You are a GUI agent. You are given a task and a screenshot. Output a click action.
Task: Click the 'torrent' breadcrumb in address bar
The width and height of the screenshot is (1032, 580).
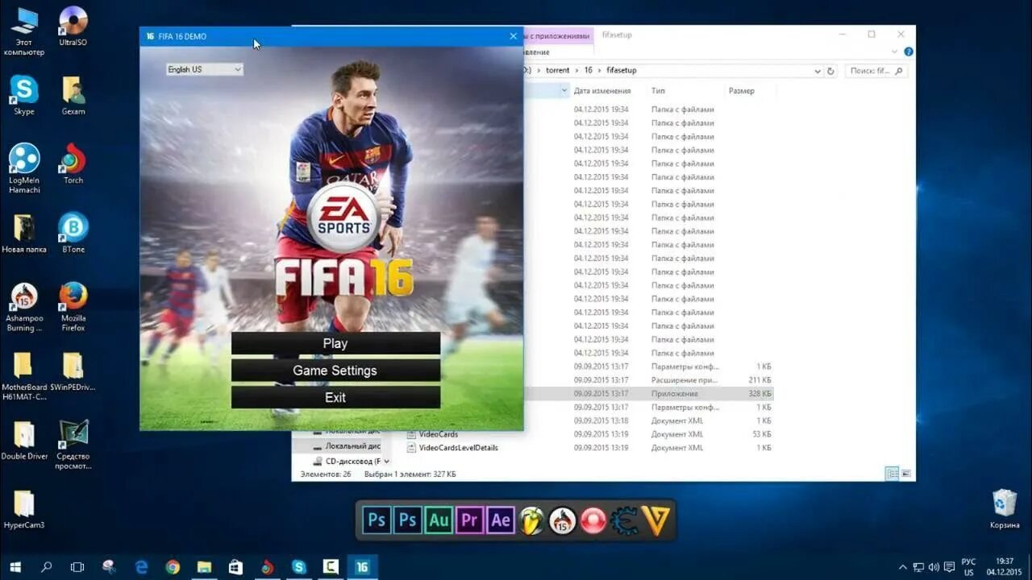point(557,71)
